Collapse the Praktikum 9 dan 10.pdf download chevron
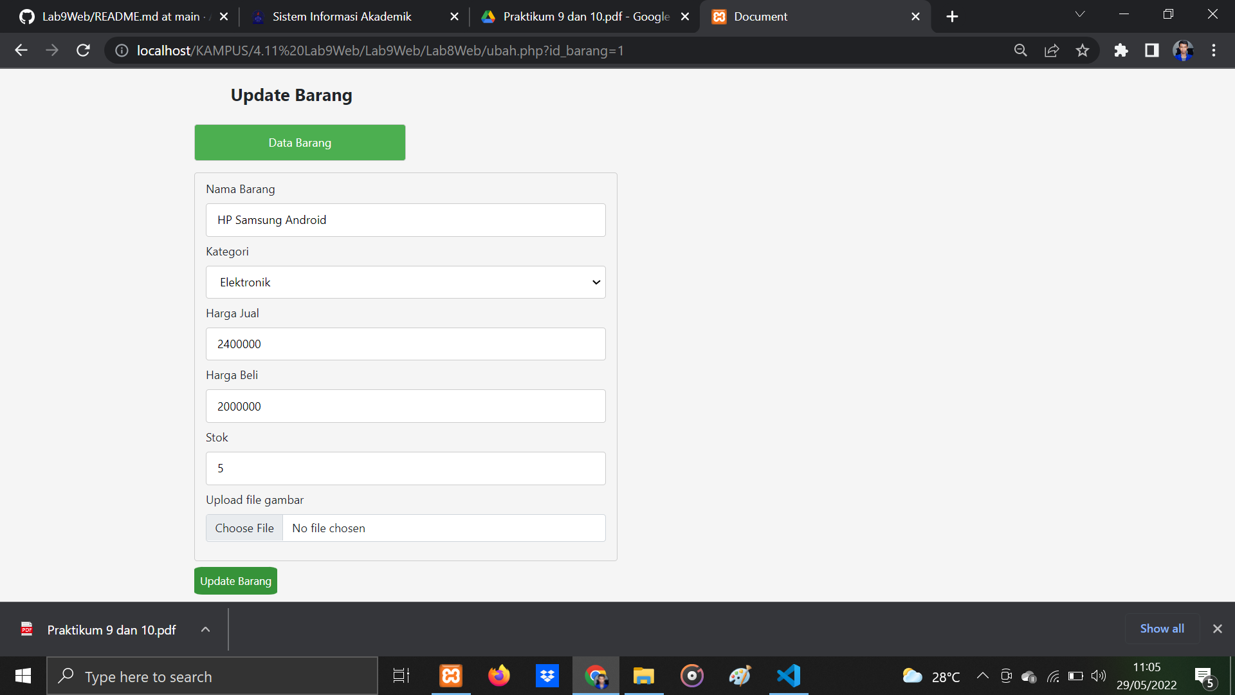The image size is (1235, 695). pyautogui.click(x=205, y=629)
